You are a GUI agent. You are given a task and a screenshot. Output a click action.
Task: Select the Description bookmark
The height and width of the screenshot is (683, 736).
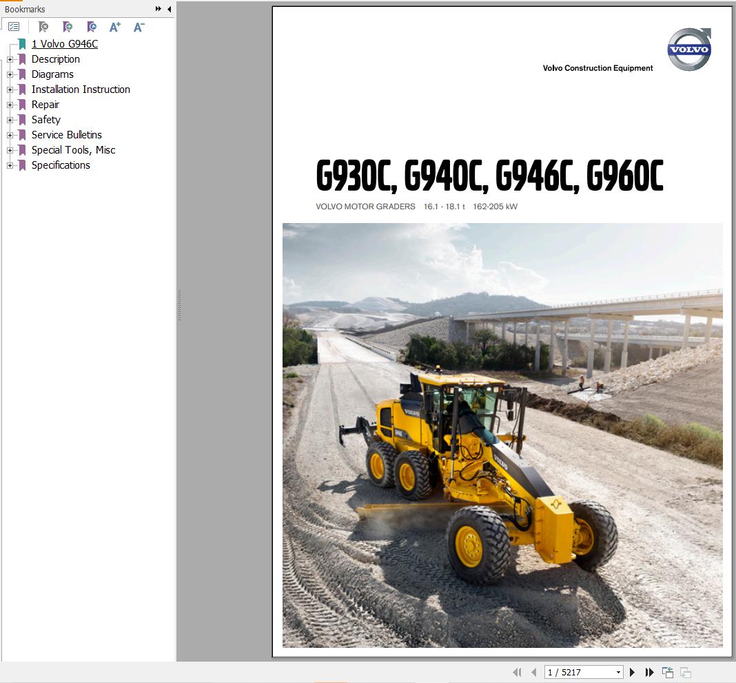click(x=55, y=59)
